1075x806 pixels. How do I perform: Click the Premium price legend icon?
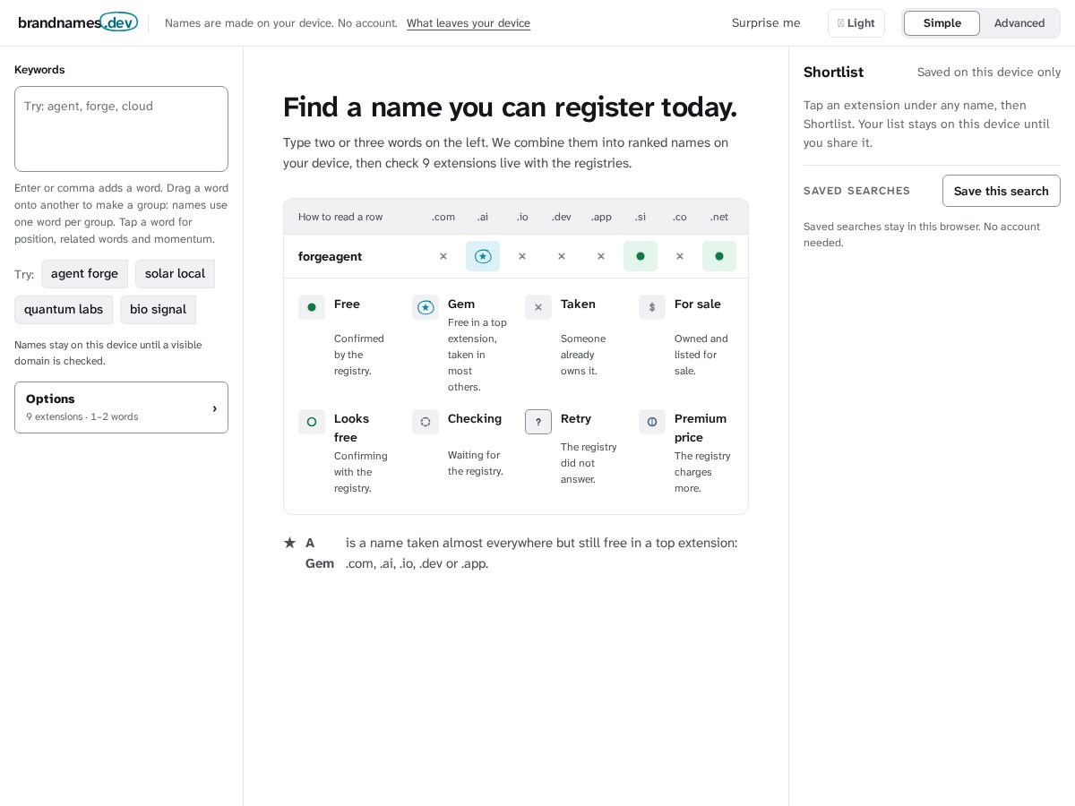pos(652,422)
